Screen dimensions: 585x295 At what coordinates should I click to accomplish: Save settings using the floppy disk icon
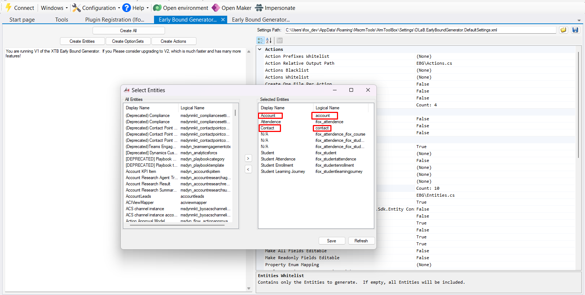pos(575,30)
